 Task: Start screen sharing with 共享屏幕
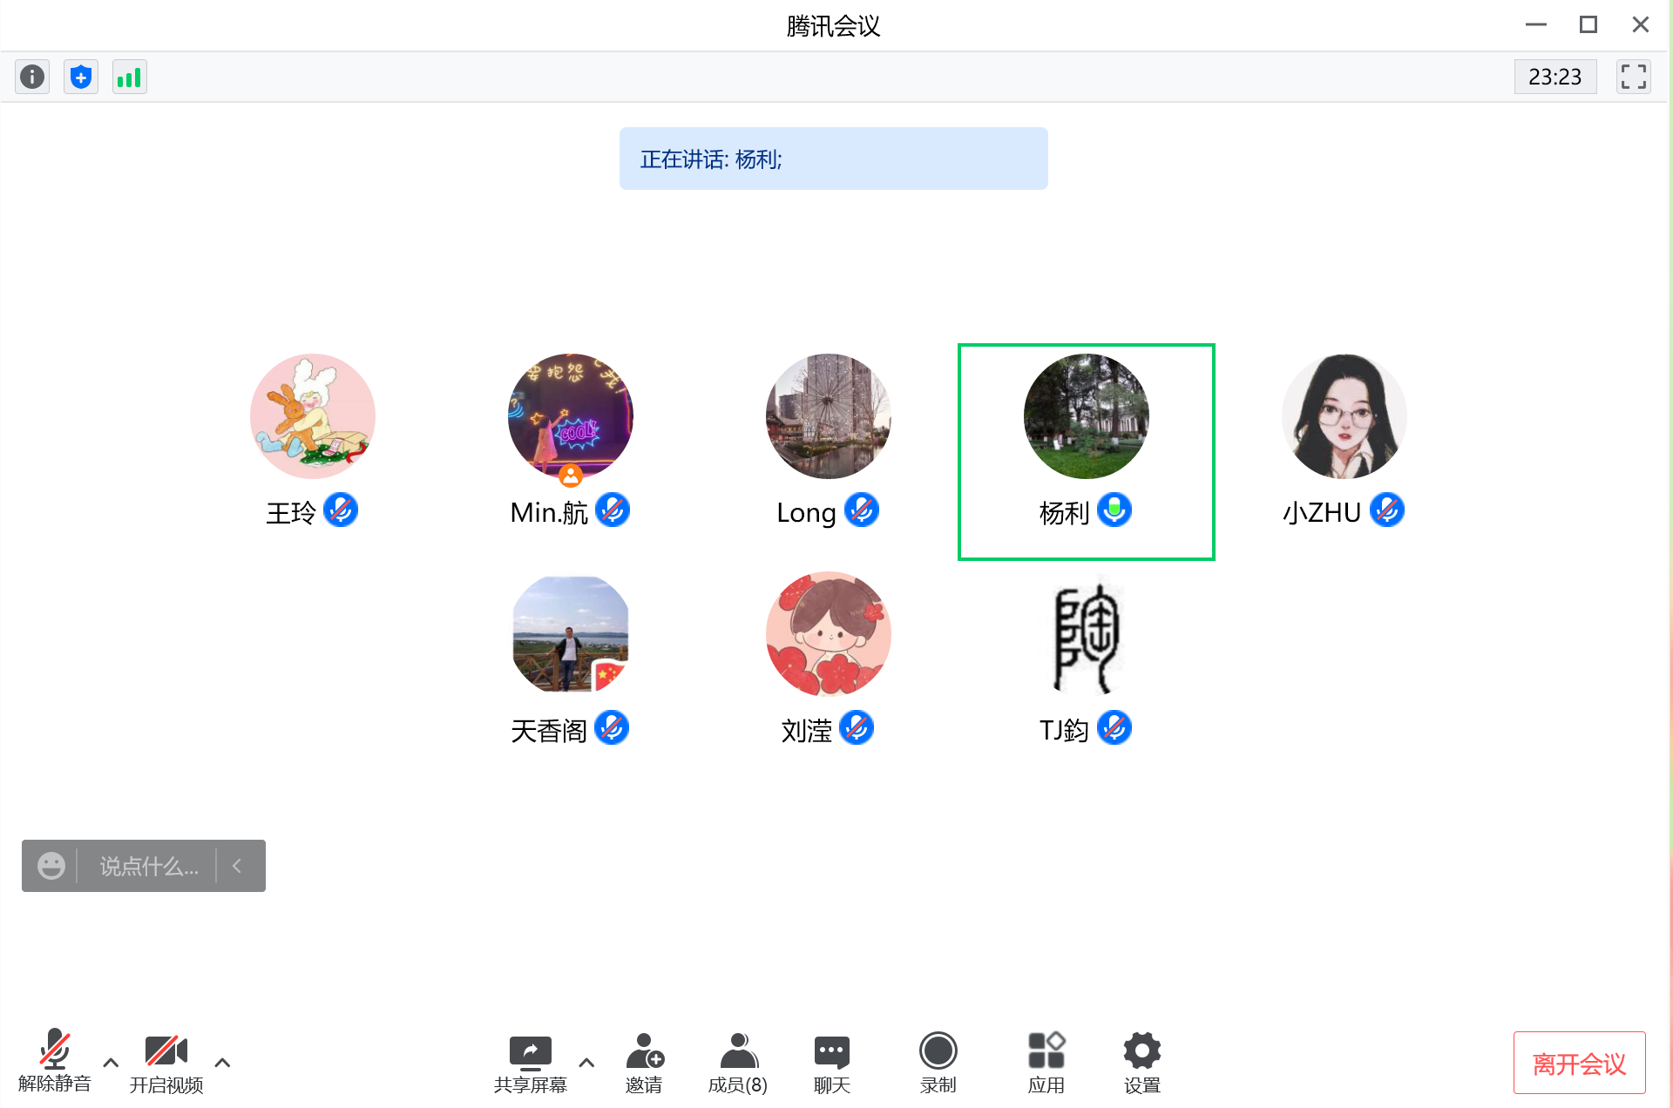(x=531, y=1063)
